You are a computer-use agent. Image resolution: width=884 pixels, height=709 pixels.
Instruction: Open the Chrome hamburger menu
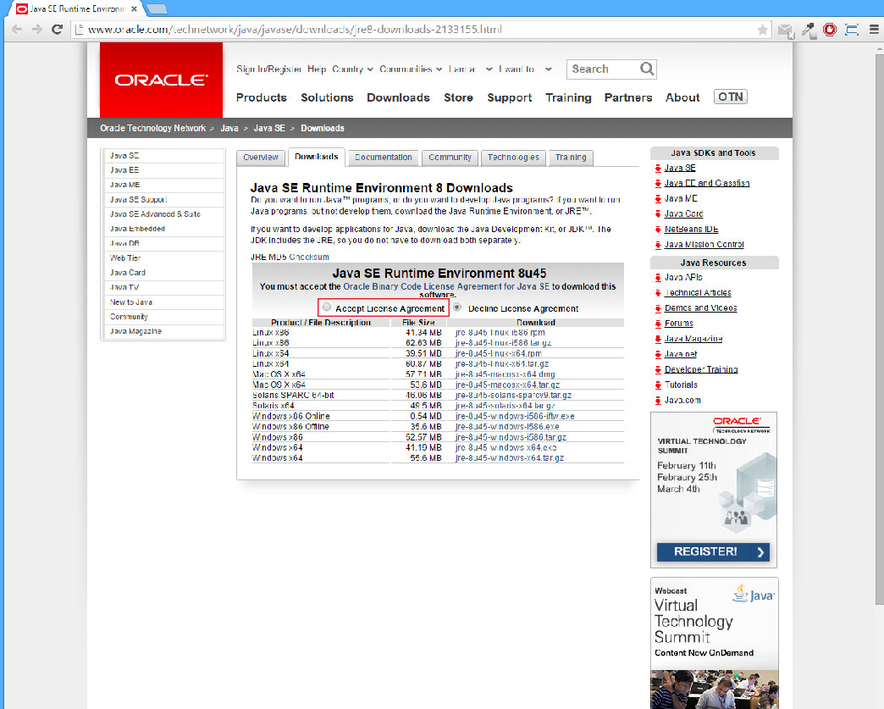pos(874,30)
